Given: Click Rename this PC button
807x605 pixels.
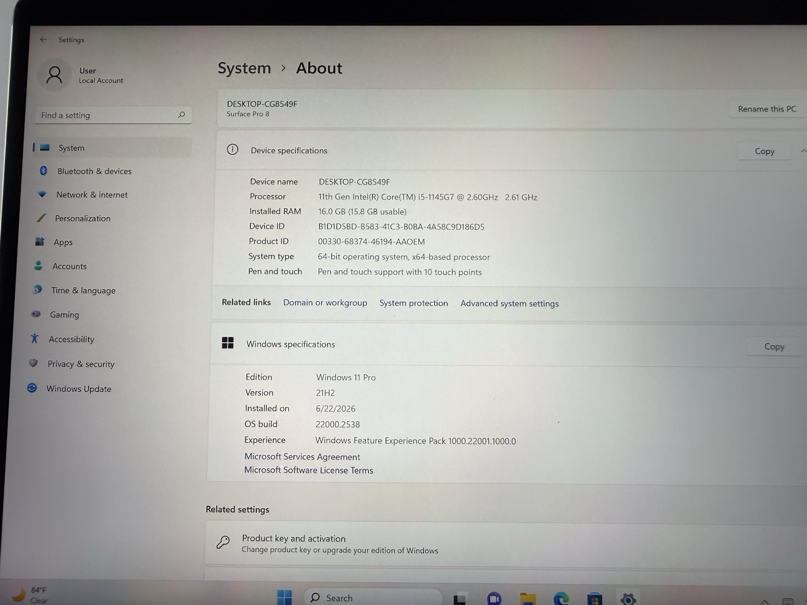Looking at the screenshot, I should (x=767, y=109).
